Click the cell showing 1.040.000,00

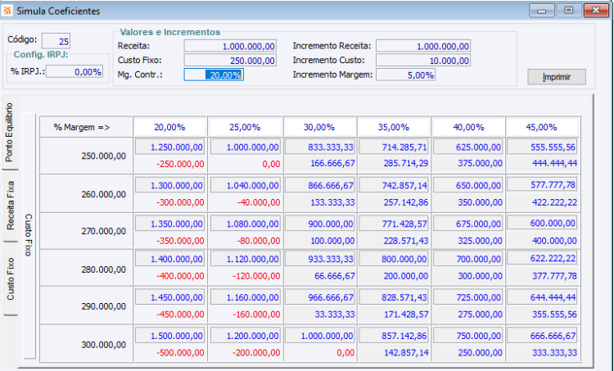click(x=246, y=186)
